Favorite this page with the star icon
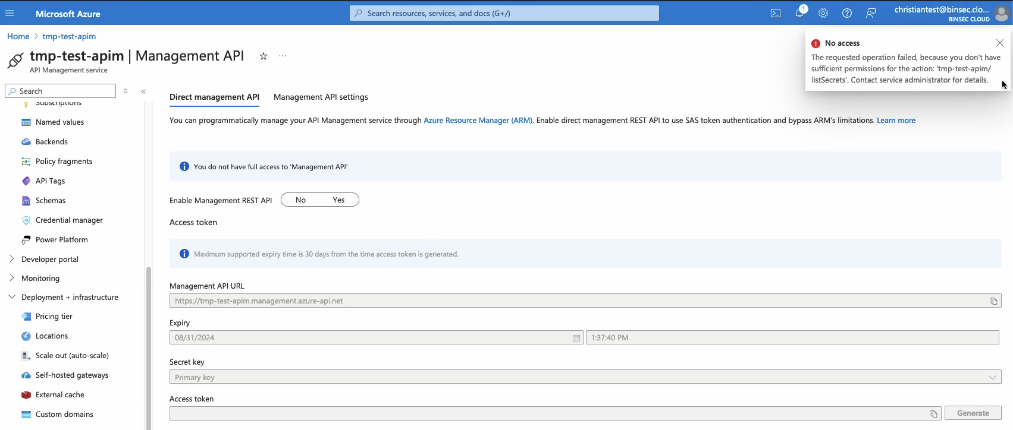1013x430 pixels. 264,56
